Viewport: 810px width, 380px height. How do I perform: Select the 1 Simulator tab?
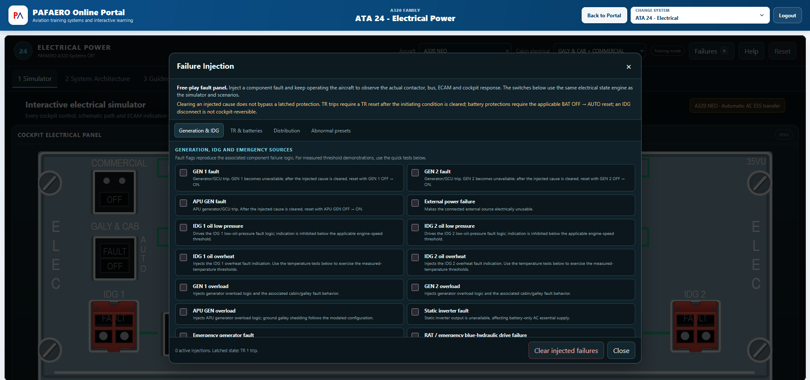coord(35,79)
